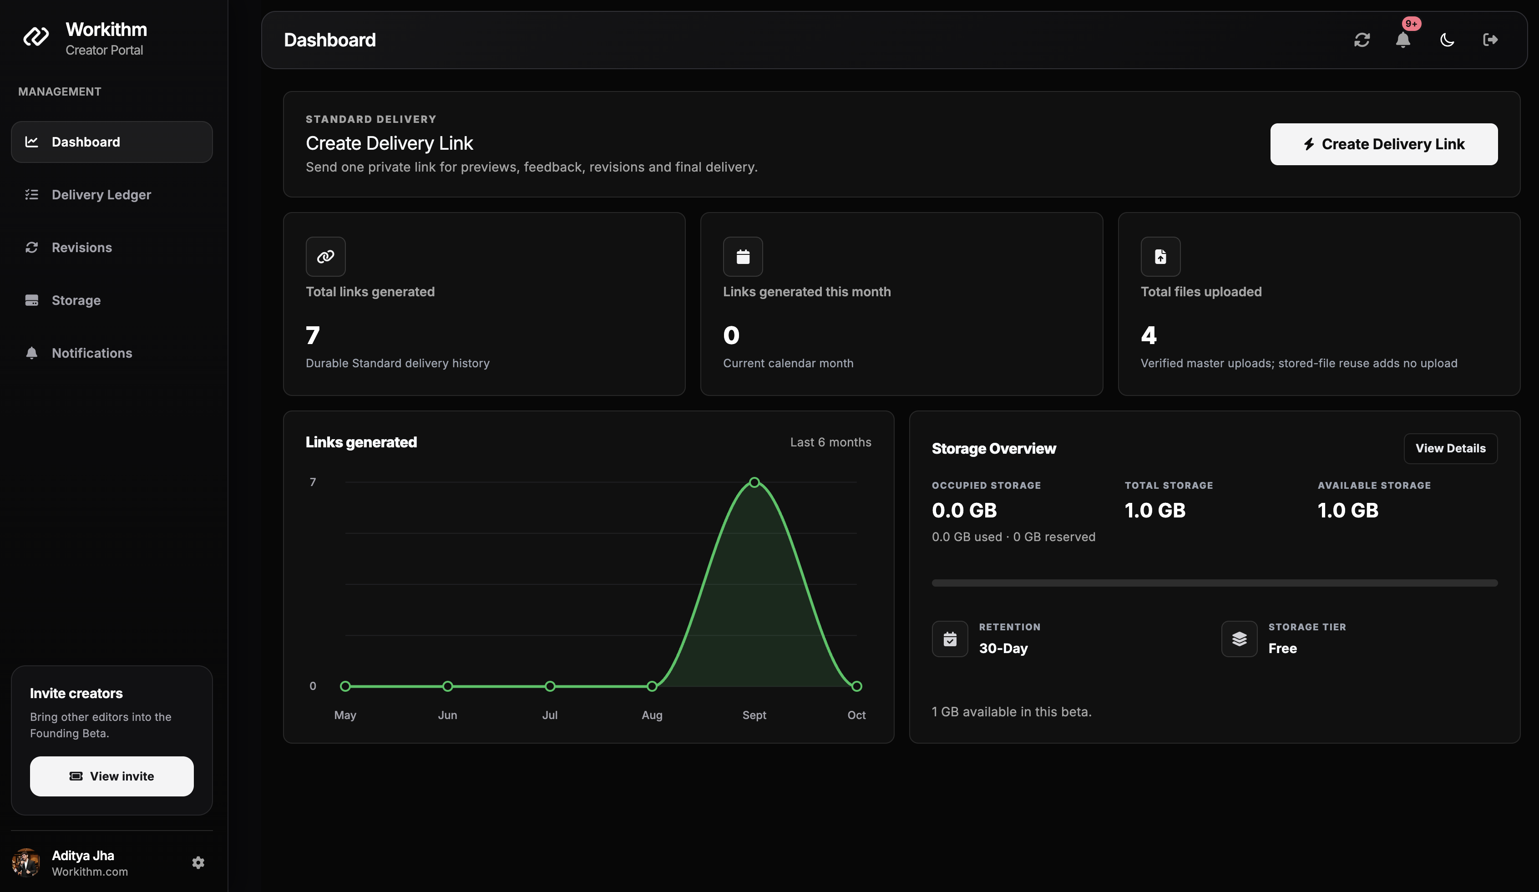
Task: Open Dashboard in the sidebar
Action: [x=112, y=142]
